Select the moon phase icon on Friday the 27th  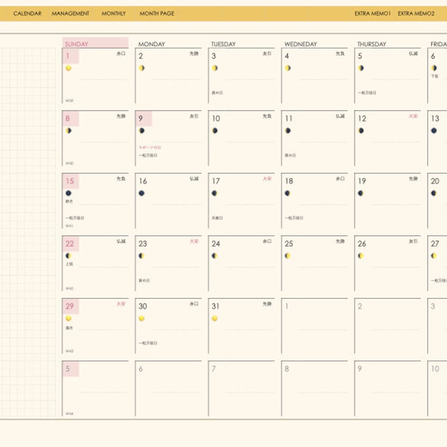(x=434, y=256)
